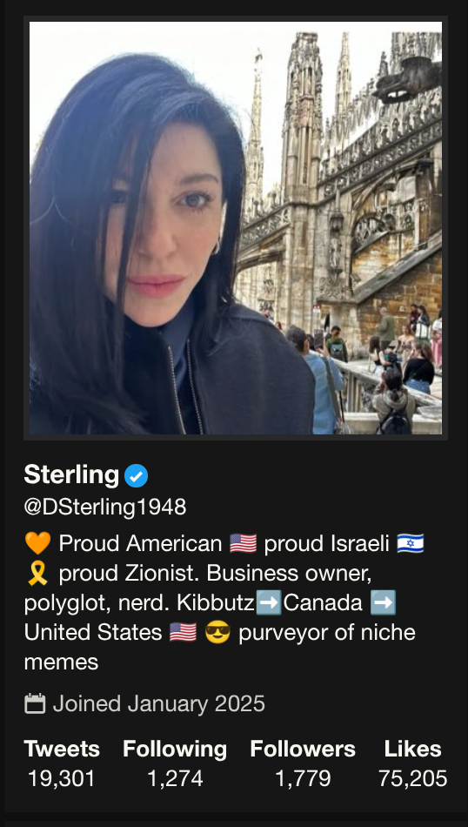Click the sunglasses face emoji in the bio
Viewport: 468px width, 827px height.
tap(217, 632)
